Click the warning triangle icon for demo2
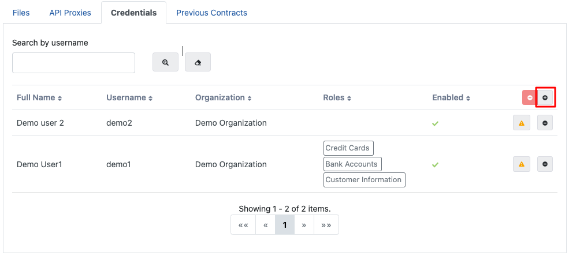This screenshot has width=569, height=256. tap(521, 123)
